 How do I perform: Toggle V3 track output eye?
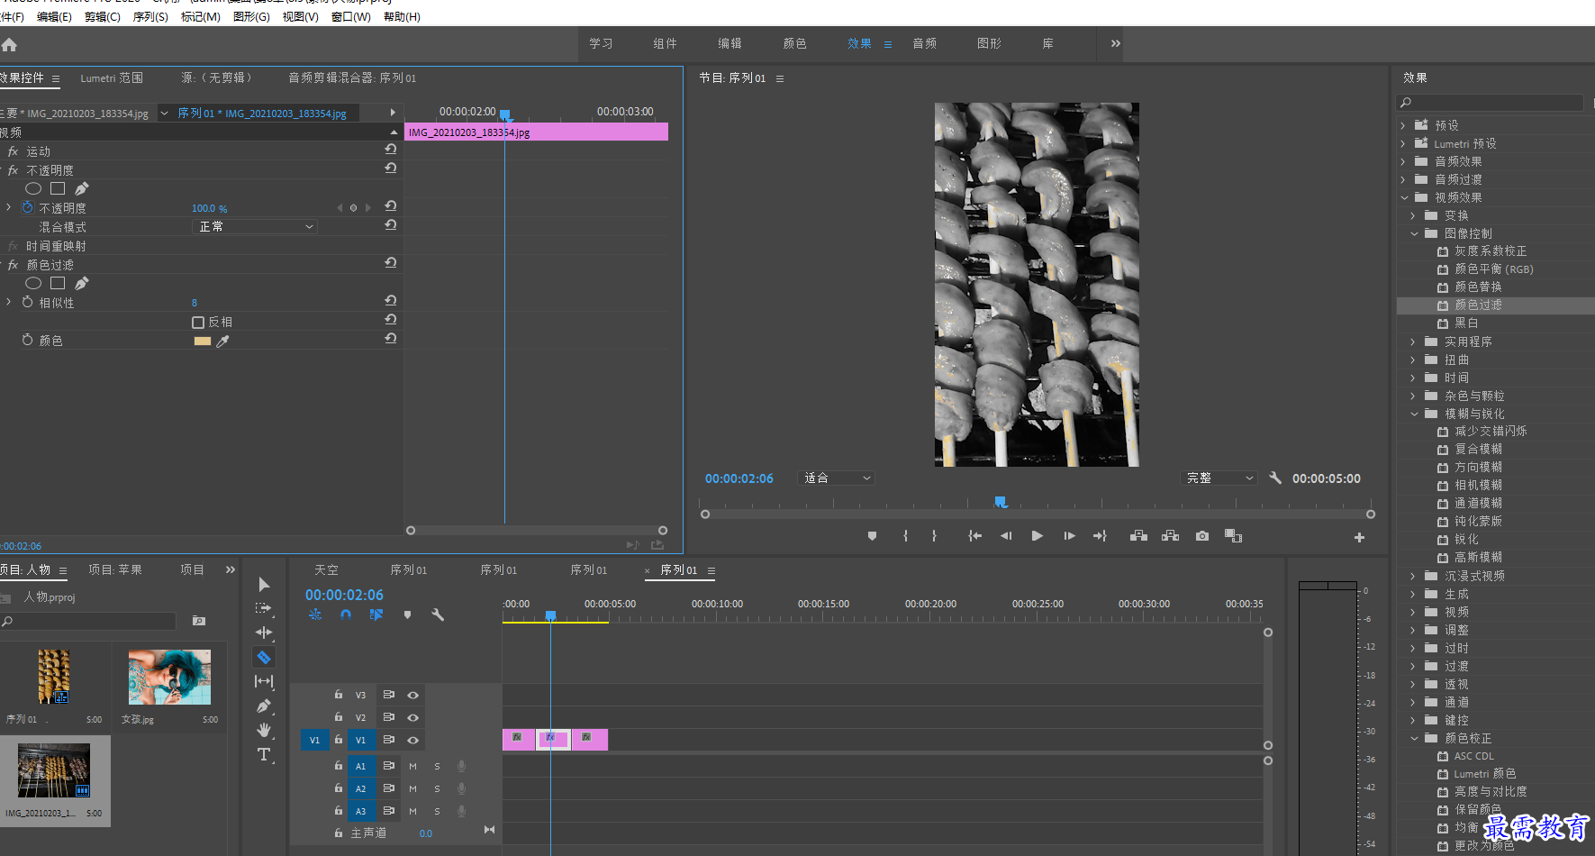point(412,695)
